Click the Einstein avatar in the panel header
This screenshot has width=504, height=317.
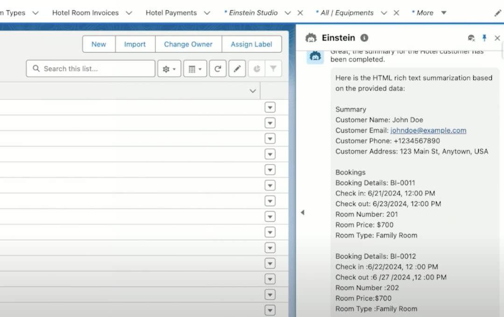311,38
